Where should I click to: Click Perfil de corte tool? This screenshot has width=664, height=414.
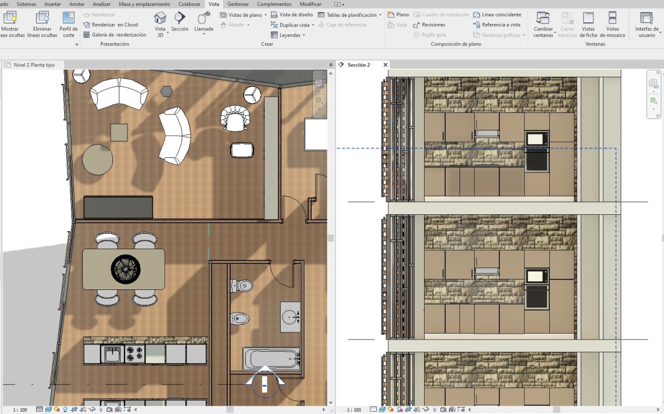pyautogui.click(x=69, y=18)
